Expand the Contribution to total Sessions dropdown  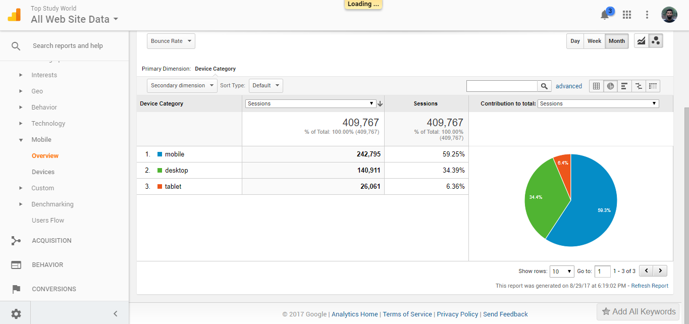(x=598, y=103)
